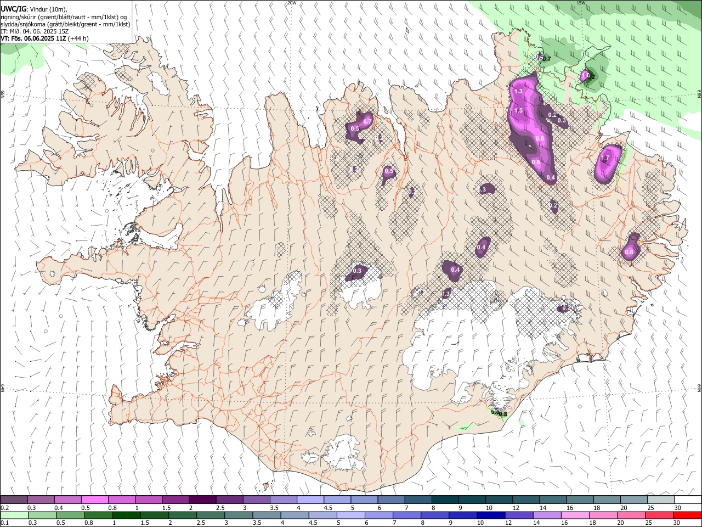This screenshot has height=527, width=702.
Task: Select the dark mauve 0.2 swatch, upper legend
Action: tap(14, 500)
